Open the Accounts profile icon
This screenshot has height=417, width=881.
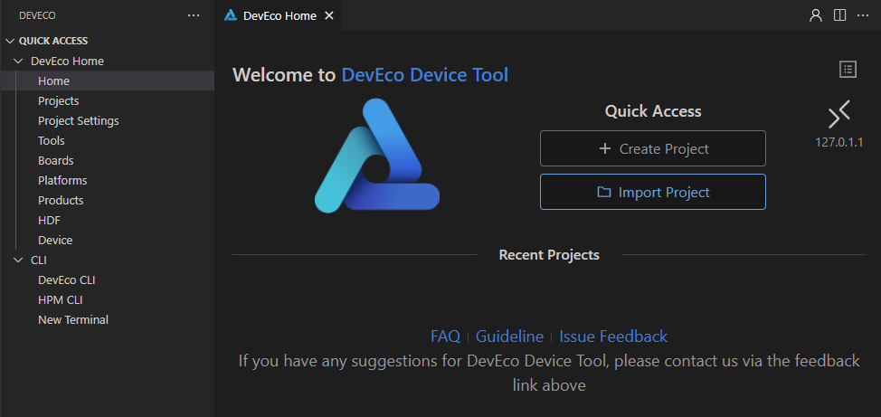(816, 15)
